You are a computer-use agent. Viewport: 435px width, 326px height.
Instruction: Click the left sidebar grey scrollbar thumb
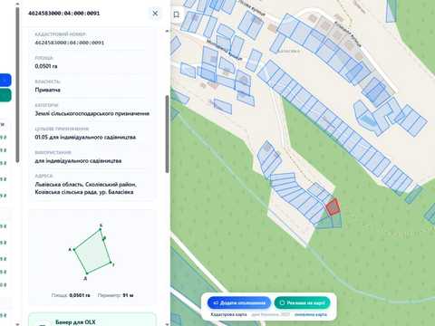17,84
